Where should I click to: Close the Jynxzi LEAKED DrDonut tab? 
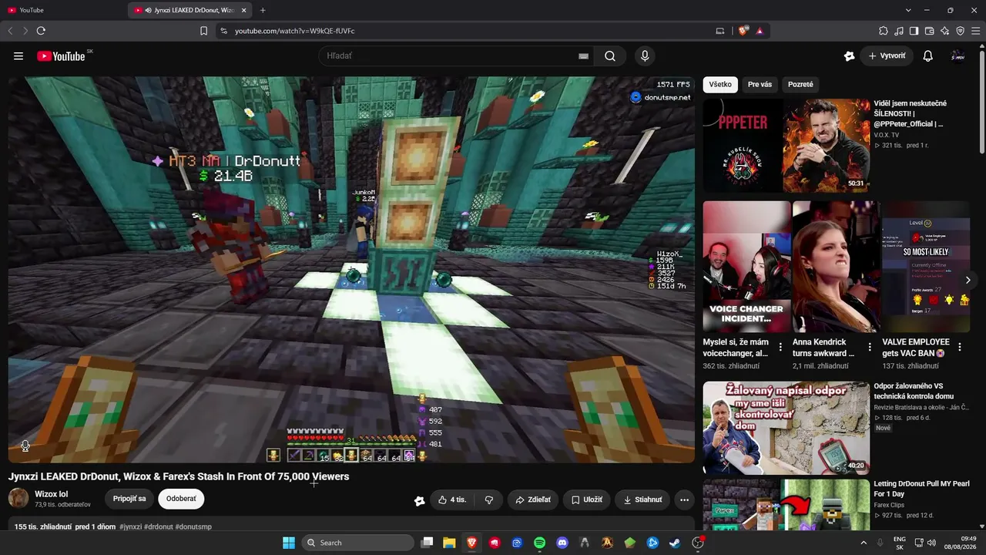click(x=244, y=10)
